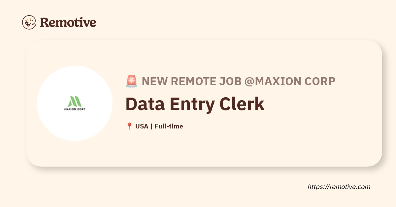Click the white circle's blank area above the Maxion logo
The image size is (396, 207).
pyautogui.click(x=75, y=80)
